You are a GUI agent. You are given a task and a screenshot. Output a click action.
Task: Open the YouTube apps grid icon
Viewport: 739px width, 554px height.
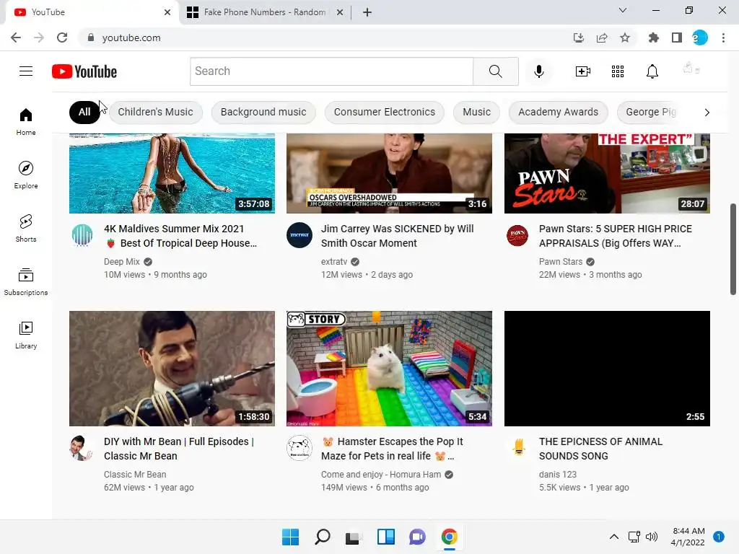point(618,71)
